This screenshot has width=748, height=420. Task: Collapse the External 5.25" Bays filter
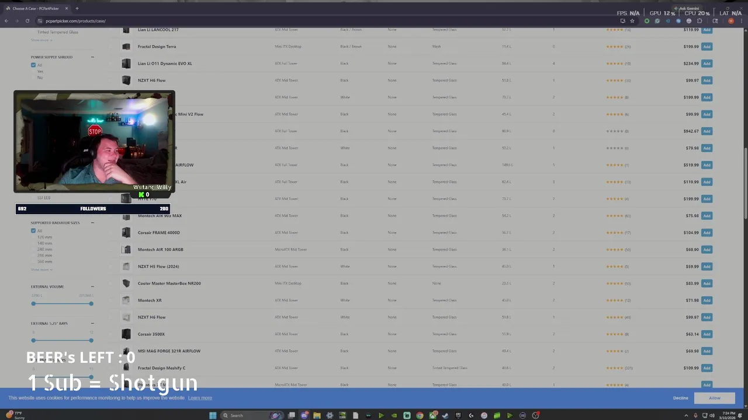[x=92, y=323]
